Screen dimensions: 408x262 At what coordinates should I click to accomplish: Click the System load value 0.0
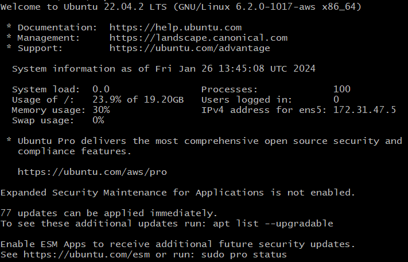(101, 89)
